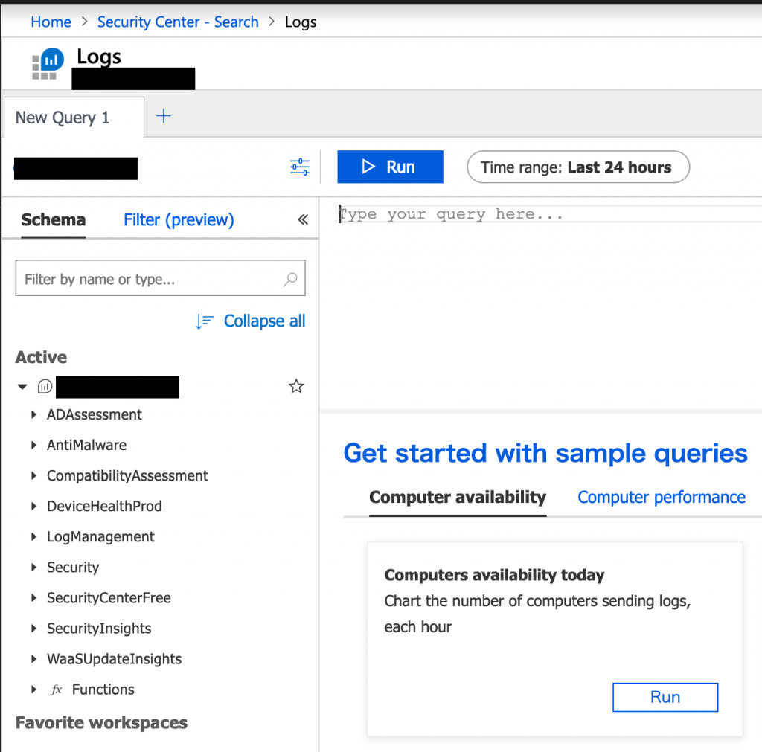Click the Logs breadcrumb item
Screen dimensions: 762x752
[301, 22]
